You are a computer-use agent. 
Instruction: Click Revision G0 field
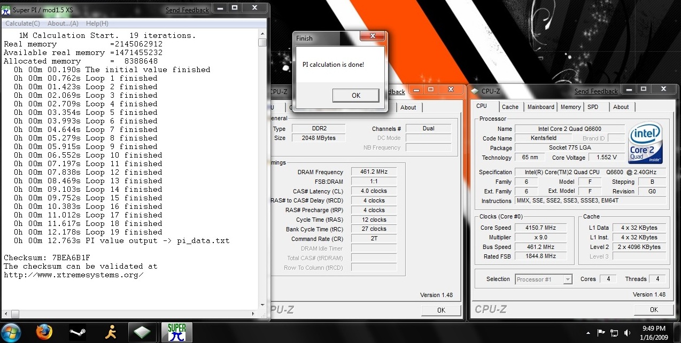coord(652,191)
